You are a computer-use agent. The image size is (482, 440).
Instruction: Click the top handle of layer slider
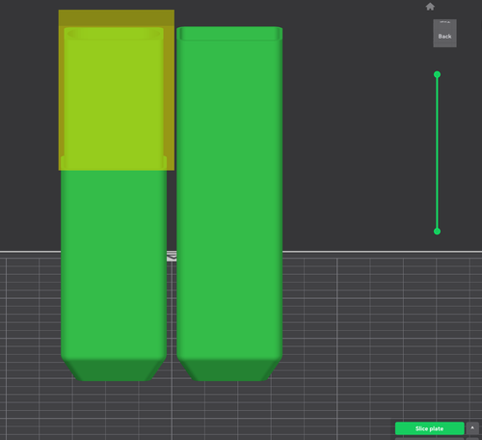pyautogui.click(x=437, y=74)
